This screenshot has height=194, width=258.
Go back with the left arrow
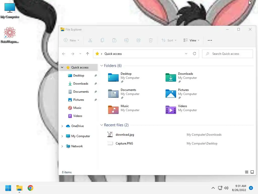[x=64, y=54]
